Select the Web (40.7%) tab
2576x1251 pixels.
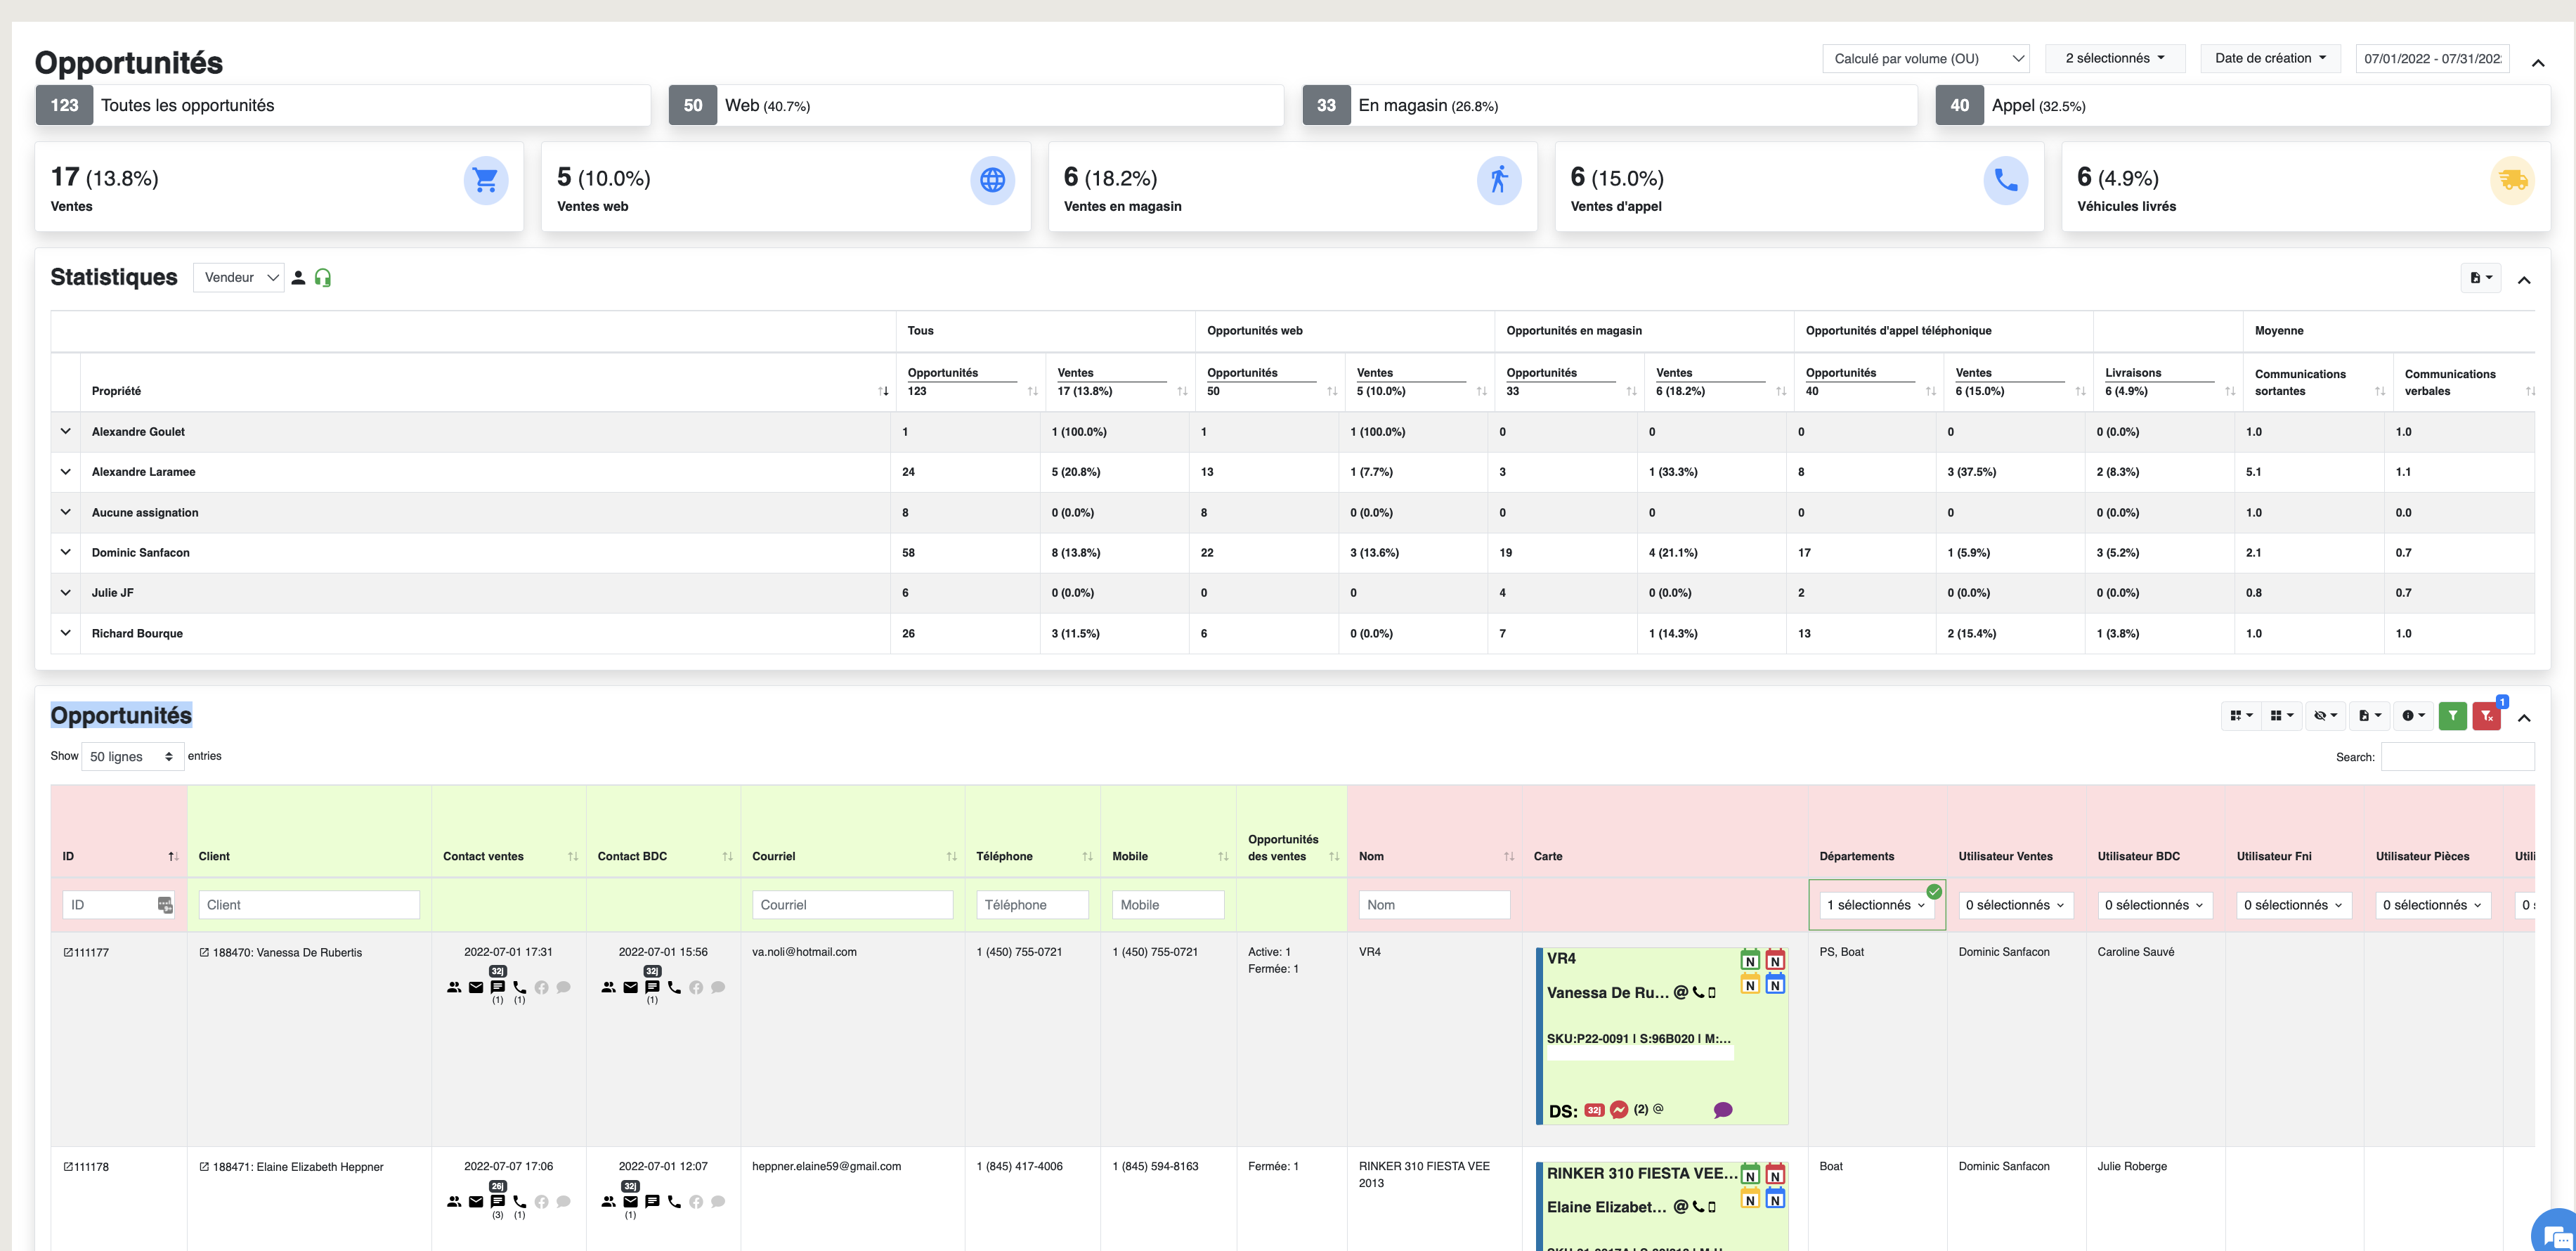click(976, 105)
